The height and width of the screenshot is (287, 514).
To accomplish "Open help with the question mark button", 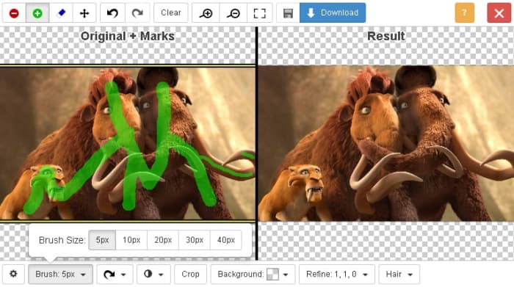I will [465, 13].
